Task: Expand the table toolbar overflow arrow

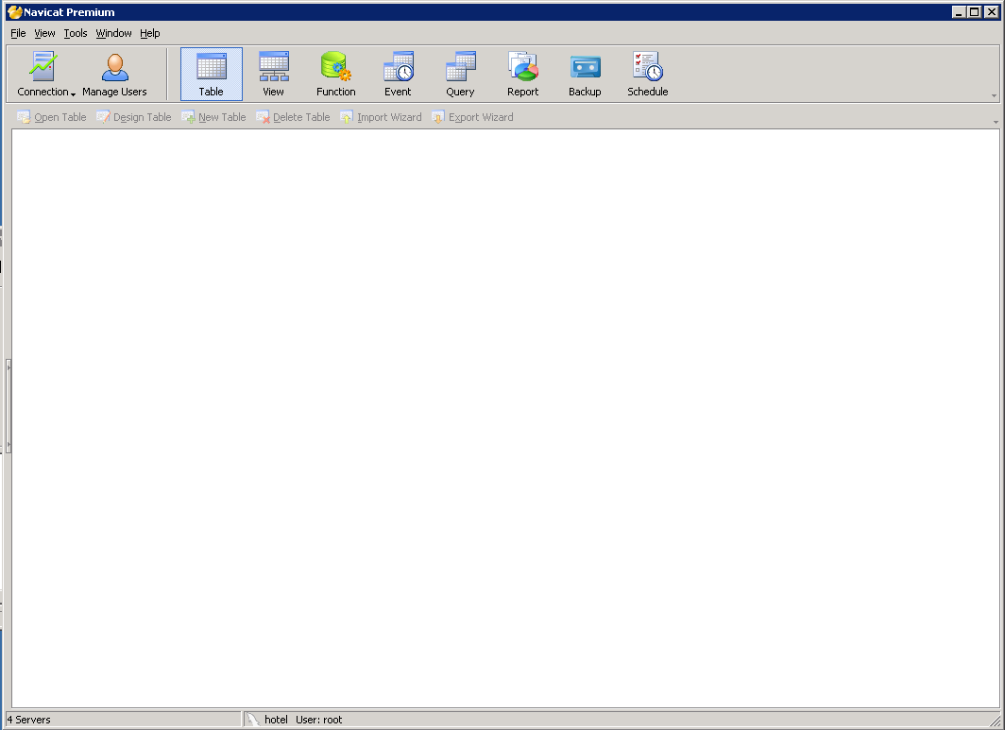Action: [x=996, y=121]
